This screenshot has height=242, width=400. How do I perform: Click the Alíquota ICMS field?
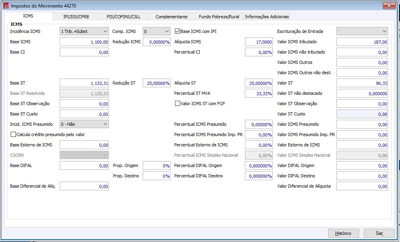[259, 42]
